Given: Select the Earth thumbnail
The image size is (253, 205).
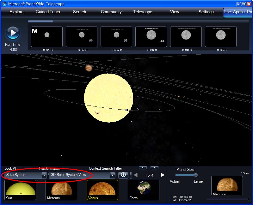Looking at the screenshot, I should point(144,190).
